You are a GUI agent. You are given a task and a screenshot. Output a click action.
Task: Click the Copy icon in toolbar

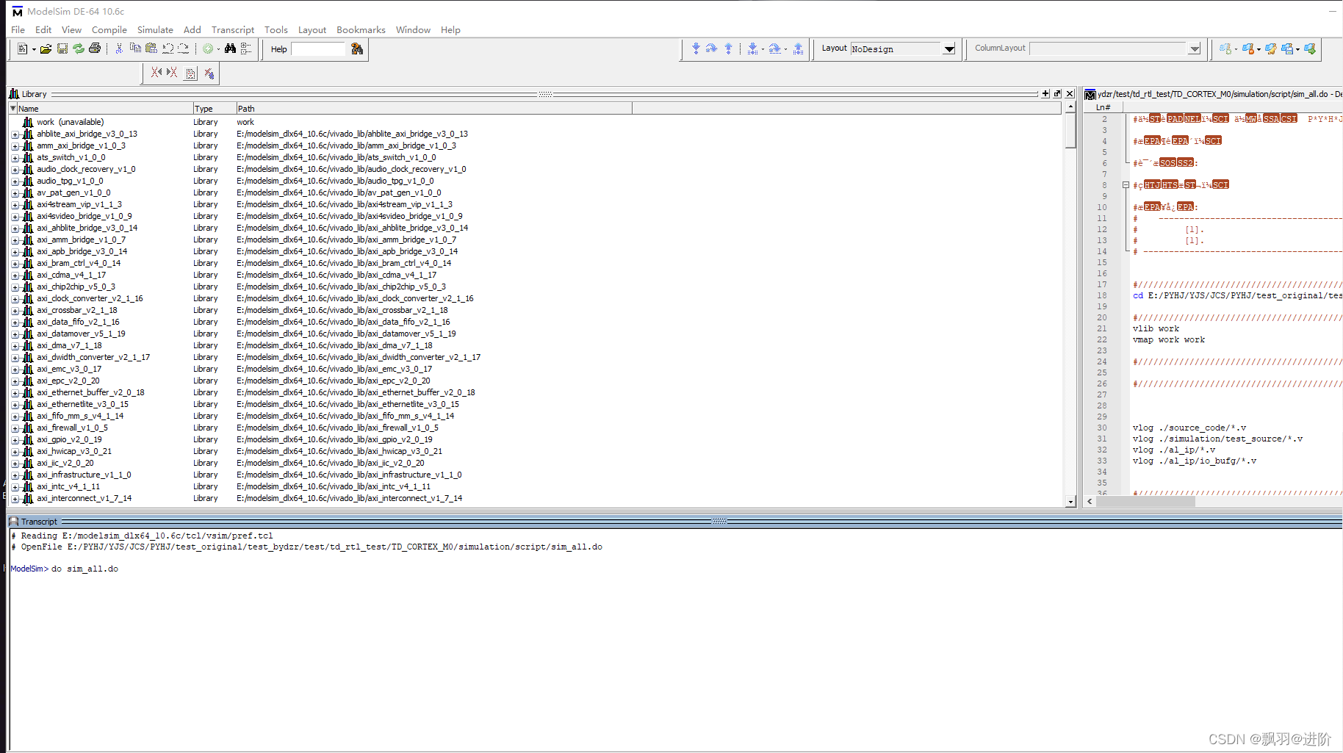click(x=135, y=48)
